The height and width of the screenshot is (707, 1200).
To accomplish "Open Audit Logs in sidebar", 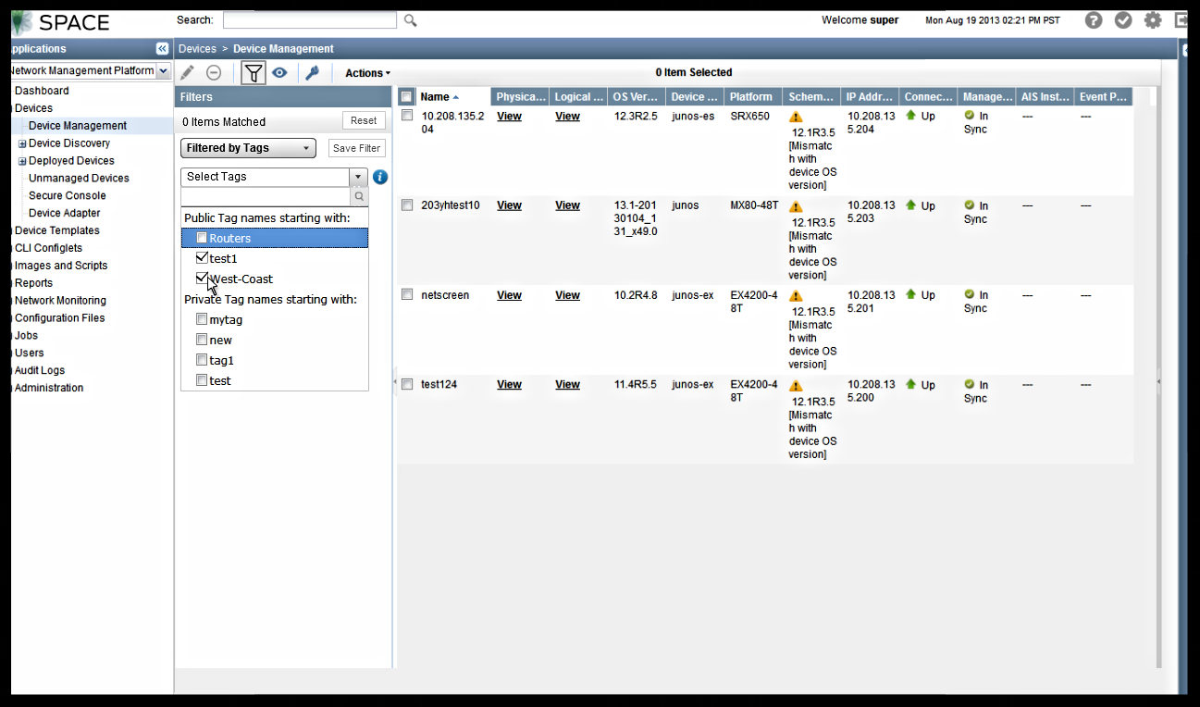I will click(40, 370).
